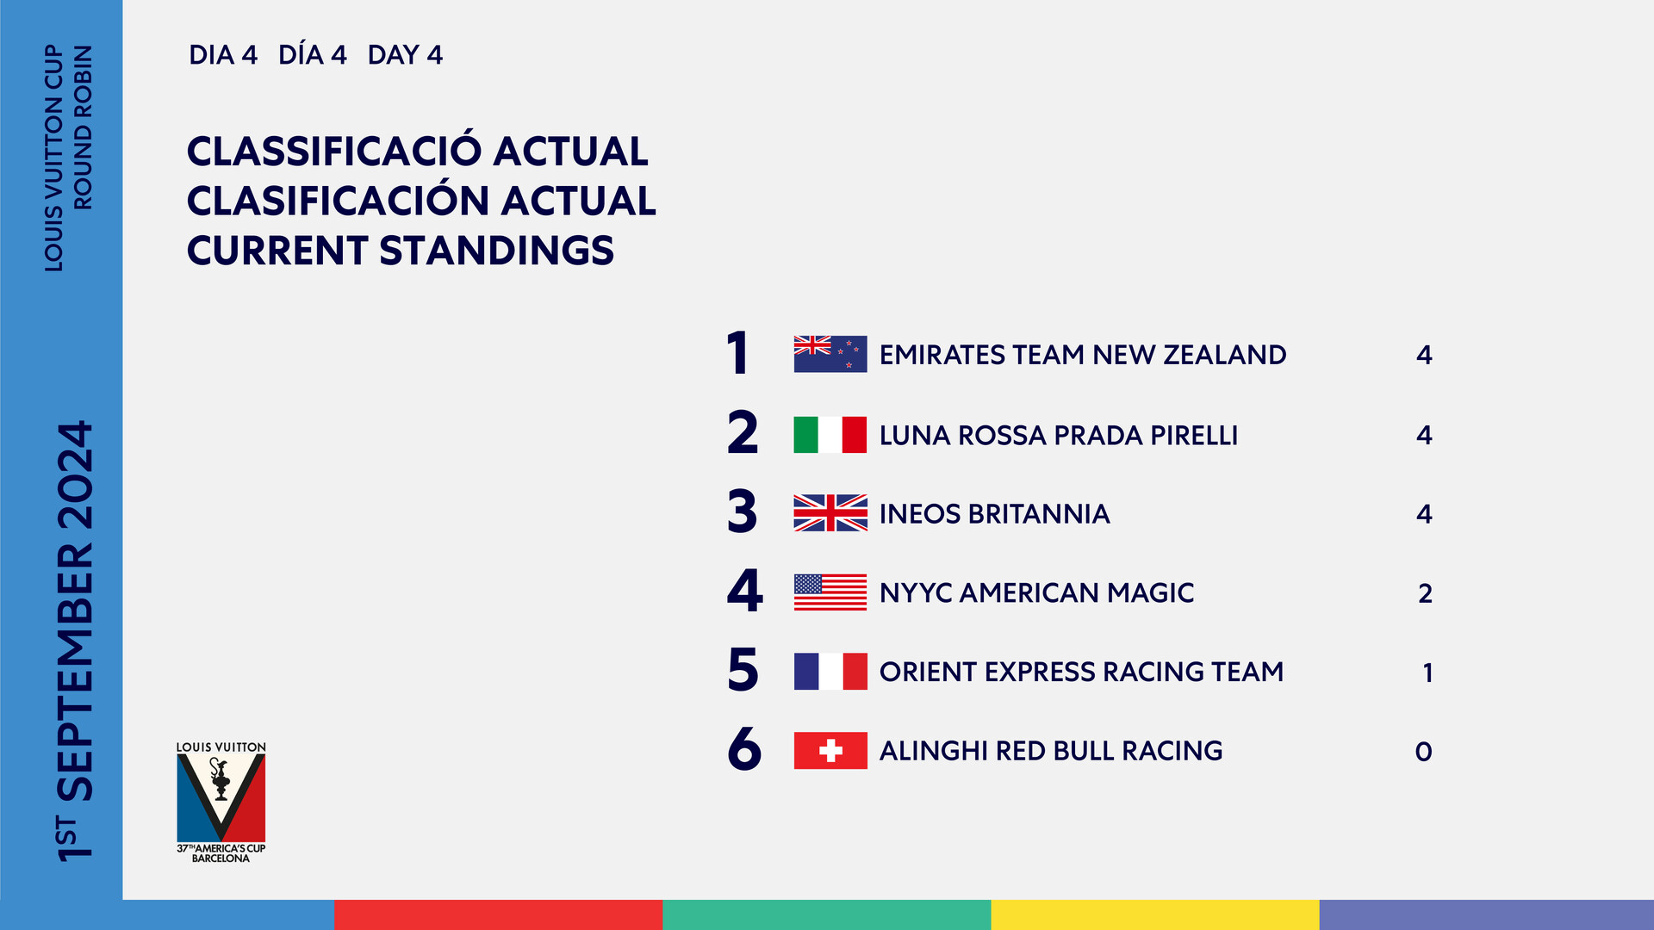Select Emirates Team New Zealand team name

[1082, 355]
